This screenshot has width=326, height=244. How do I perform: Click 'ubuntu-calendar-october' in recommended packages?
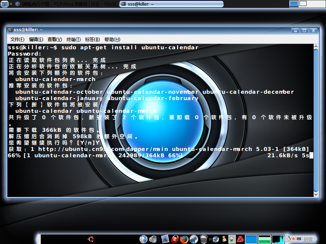tap(59, 92)
